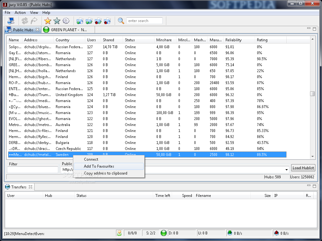Image resolution: width=322 pixels, height=241 pixels.
Task: Click the user avatar icon in status bar
Action: click(119, 233)
